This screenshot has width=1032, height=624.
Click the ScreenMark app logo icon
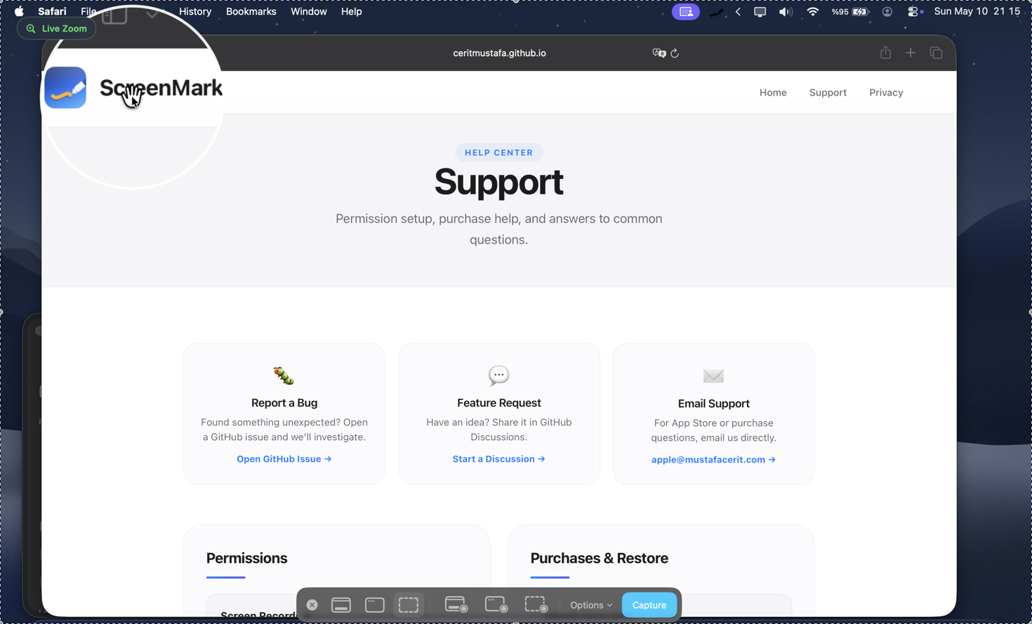coord(65,88)
